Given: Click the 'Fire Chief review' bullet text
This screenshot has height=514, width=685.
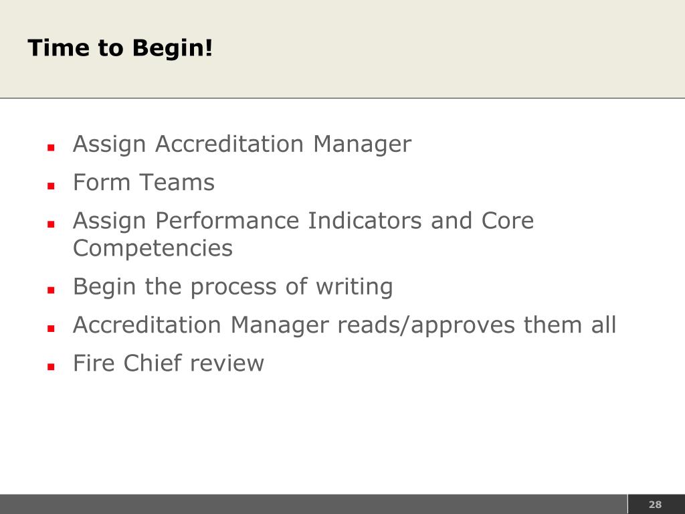Looking at the screenshot, I should click(168, 363).
